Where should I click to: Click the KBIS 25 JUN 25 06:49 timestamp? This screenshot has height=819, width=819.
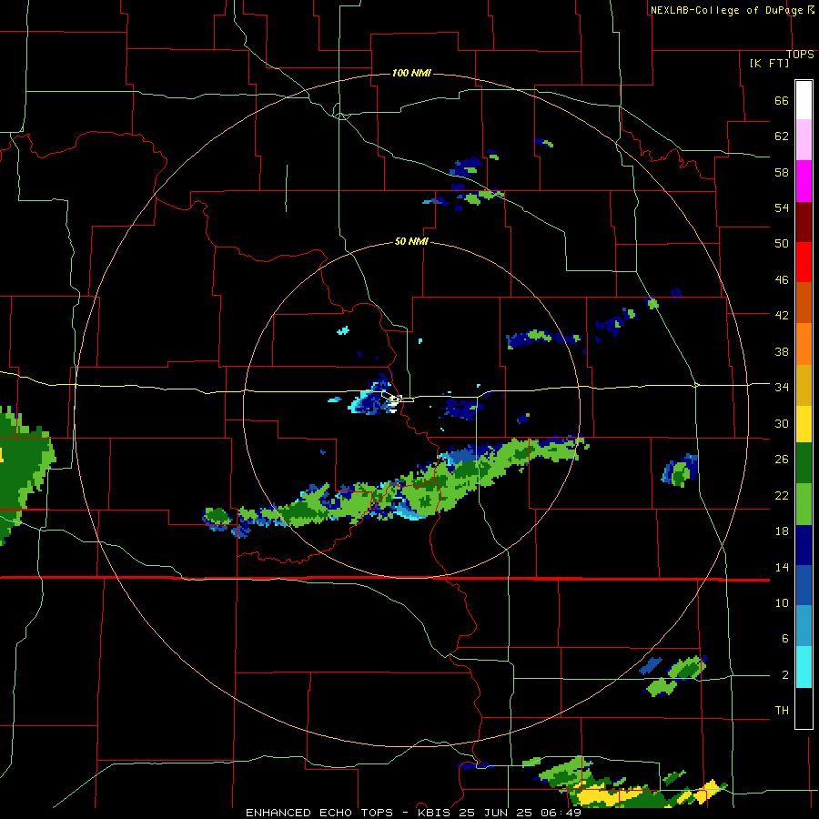(x=499, y=813)
